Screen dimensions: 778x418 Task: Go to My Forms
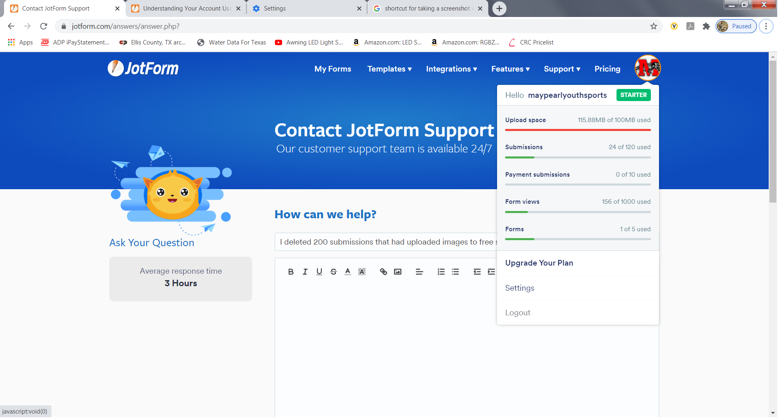(333, 69)
